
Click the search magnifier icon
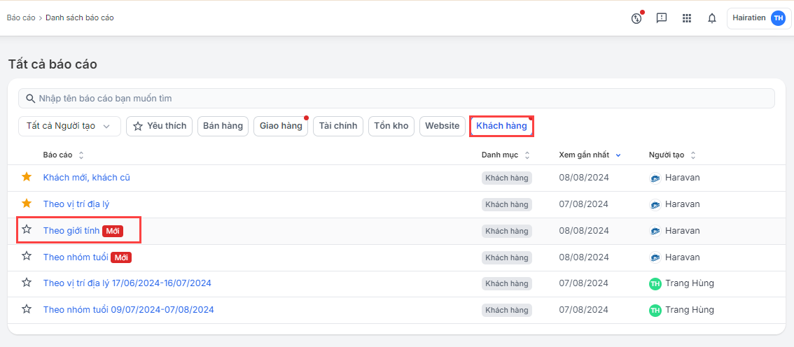(30, 99)
